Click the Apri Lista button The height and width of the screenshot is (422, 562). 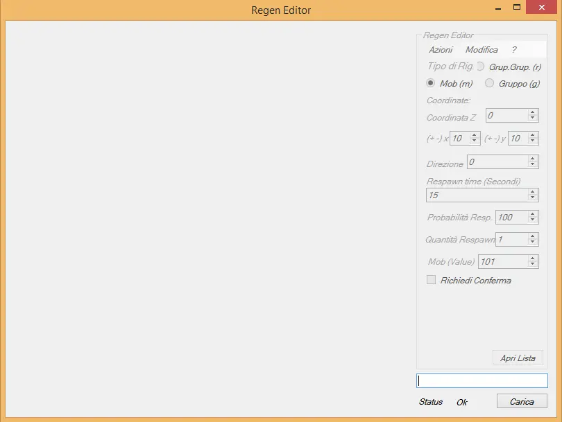[x=518, y=358]
